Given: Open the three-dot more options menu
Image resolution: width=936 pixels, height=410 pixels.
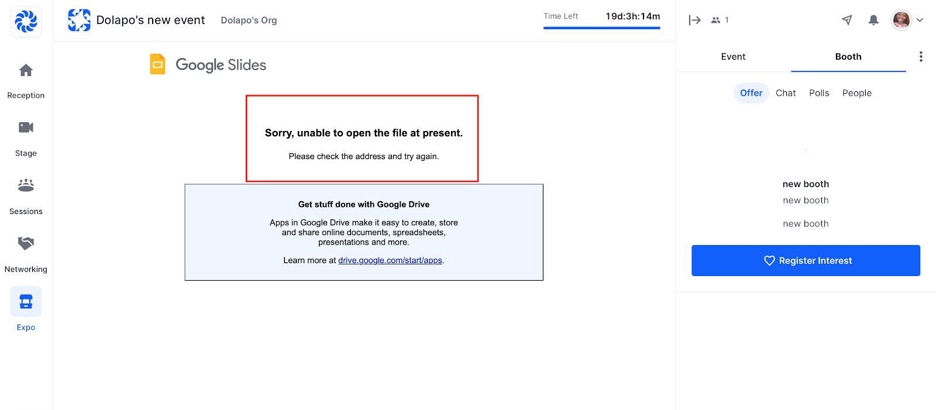Looking at the screenshot, I should tap(921, 57).
